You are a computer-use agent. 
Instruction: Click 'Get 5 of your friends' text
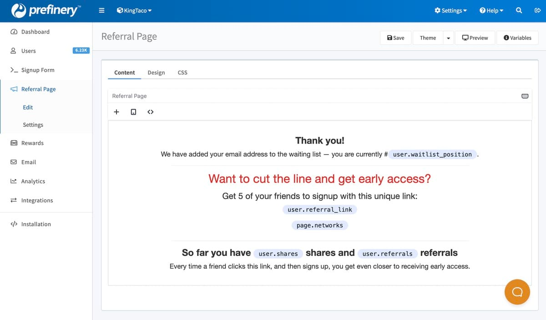(320, 196)
